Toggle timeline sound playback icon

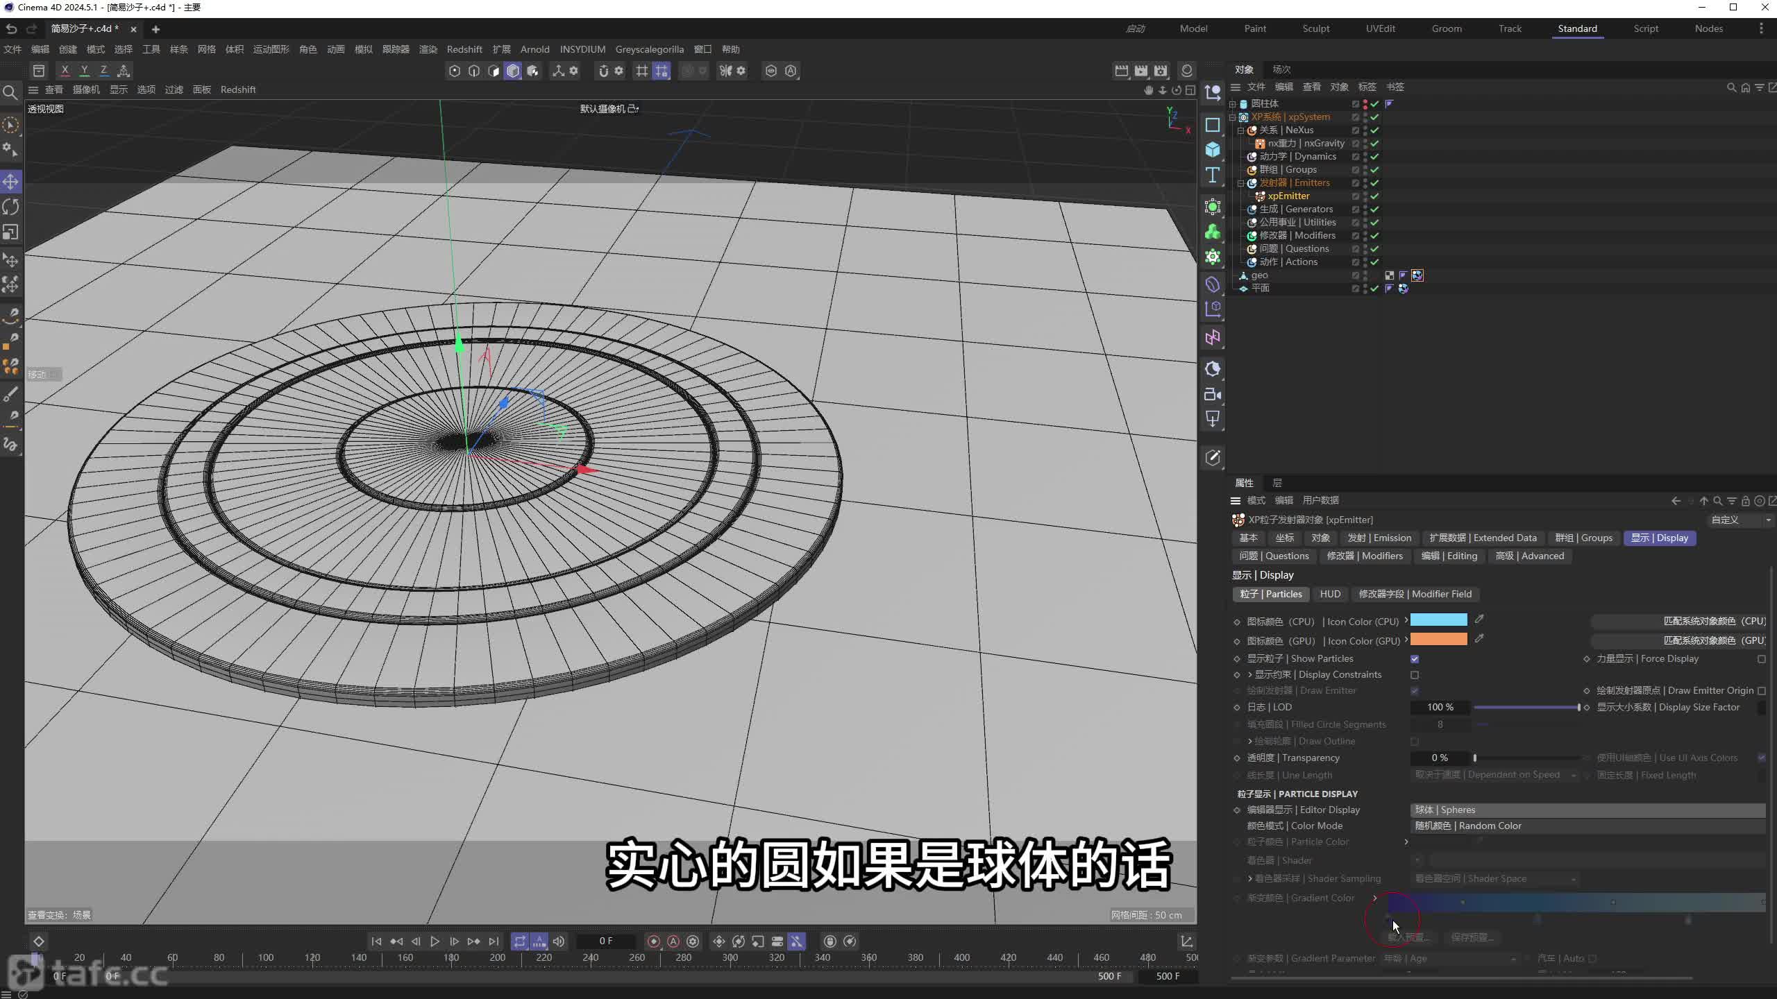(559, 941)
